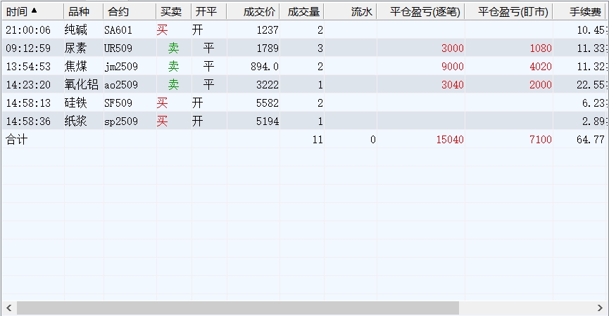Click the trade price 3222

point(268,84)
